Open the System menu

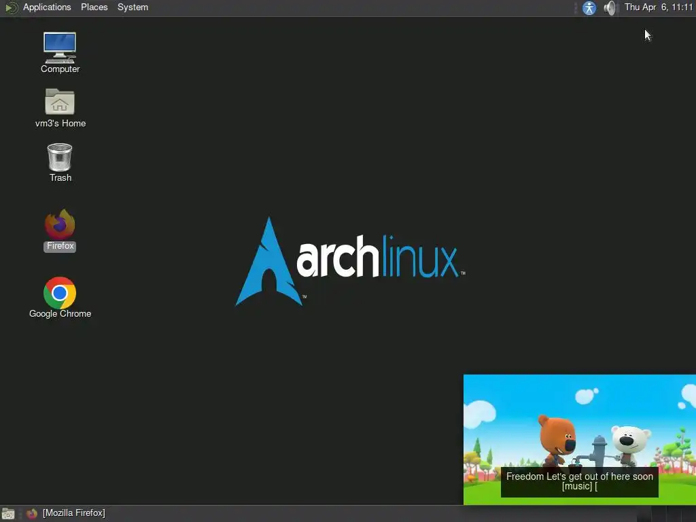click(x=133, y=7)
